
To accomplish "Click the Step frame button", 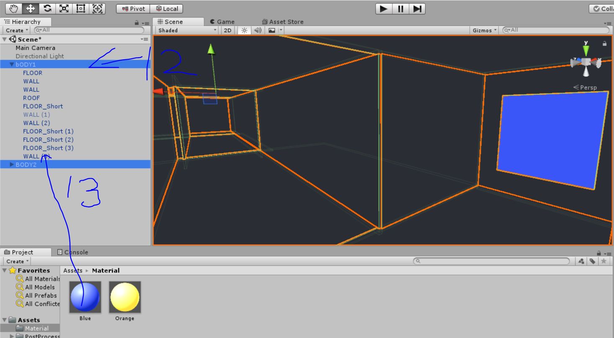I will 417,9.
